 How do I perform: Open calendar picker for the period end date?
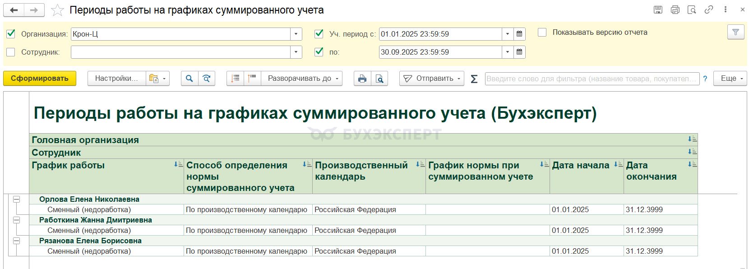click(x=519, y=52)
